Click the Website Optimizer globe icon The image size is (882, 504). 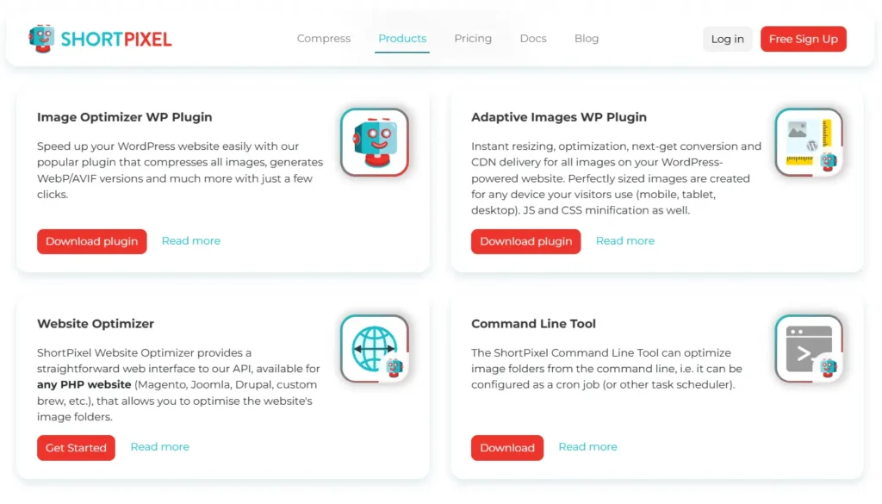[x=375, y=349]
